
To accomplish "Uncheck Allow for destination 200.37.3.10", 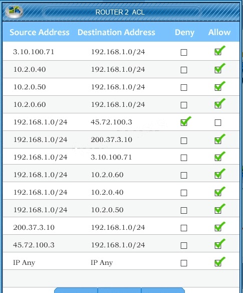I will (x=218, y=140).
